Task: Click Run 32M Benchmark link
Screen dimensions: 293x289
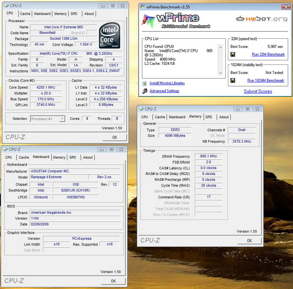Action: pos(268,54)
